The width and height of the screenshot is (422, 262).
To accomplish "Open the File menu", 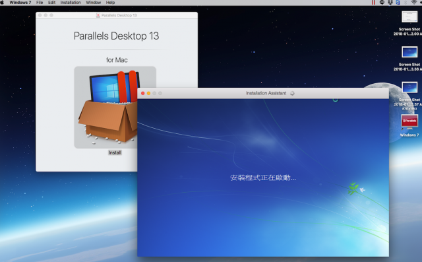I will tap(40, 3).
